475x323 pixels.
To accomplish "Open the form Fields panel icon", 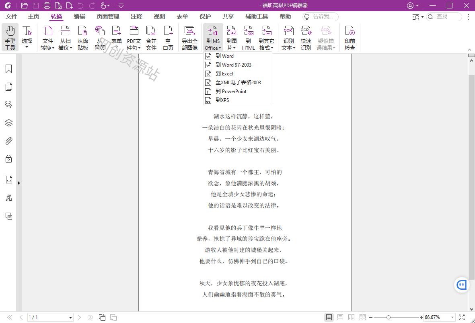I will click(9, 180).
